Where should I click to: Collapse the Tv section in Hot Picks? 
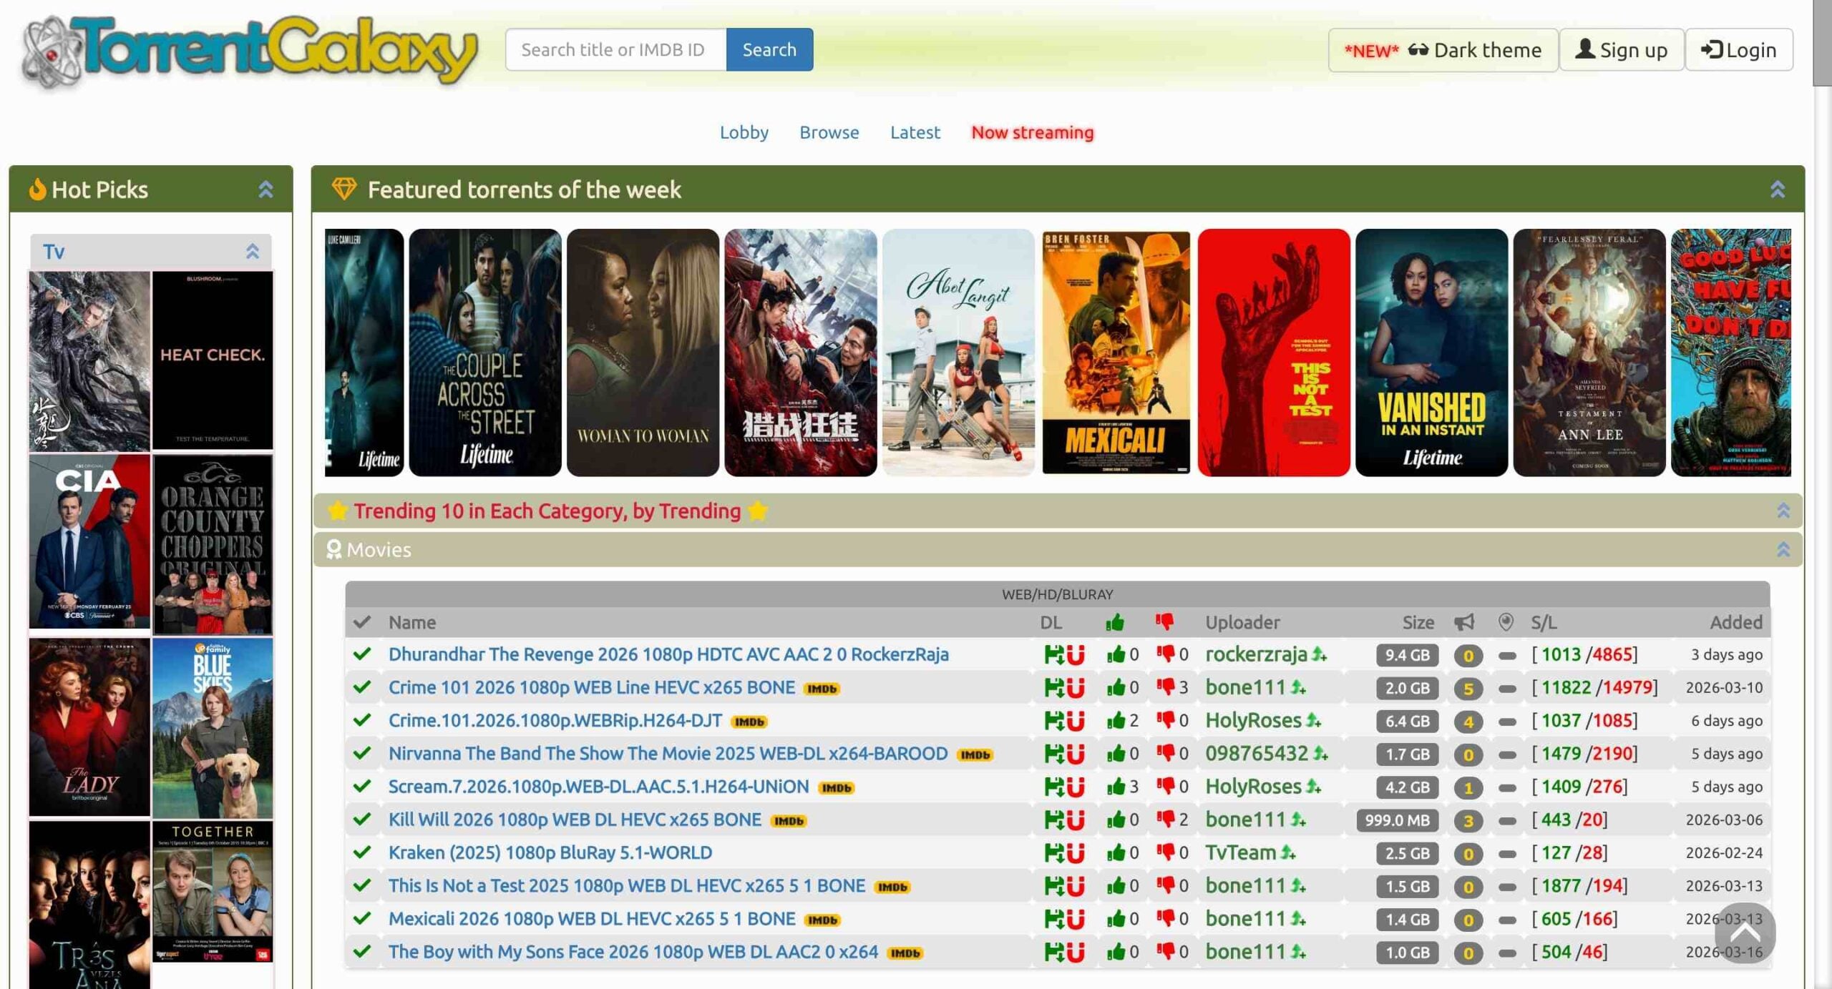click(252, 251)
